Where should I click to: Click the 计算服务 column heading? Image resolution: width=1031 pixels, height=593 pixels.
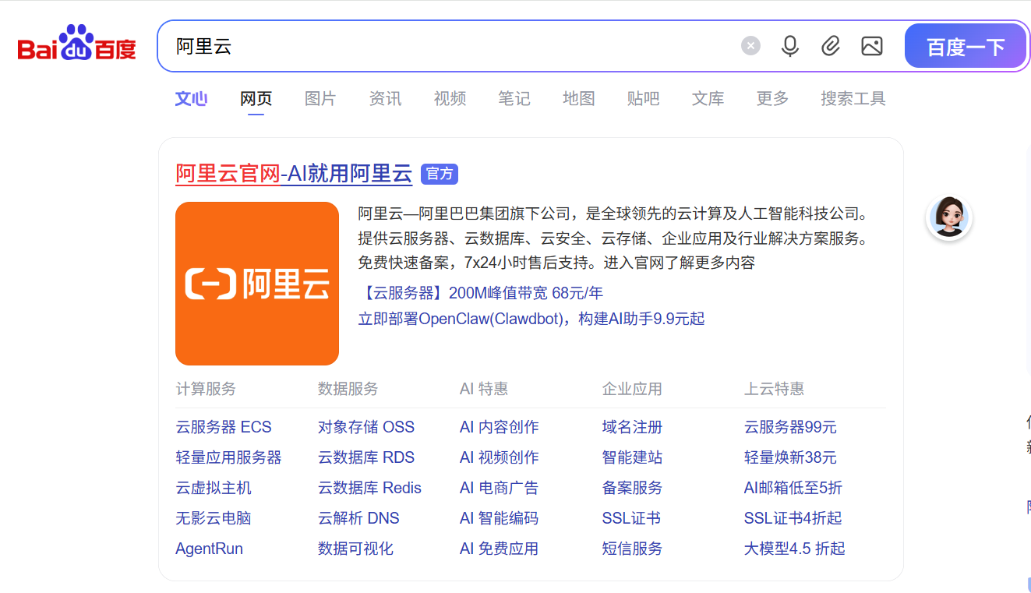tap(206, 388)
